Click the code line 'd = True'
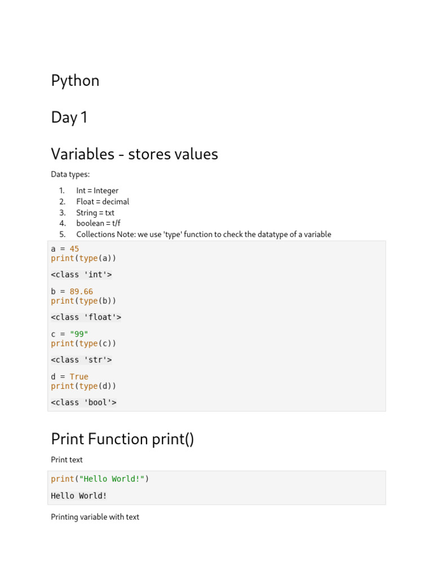 [69, 376]
